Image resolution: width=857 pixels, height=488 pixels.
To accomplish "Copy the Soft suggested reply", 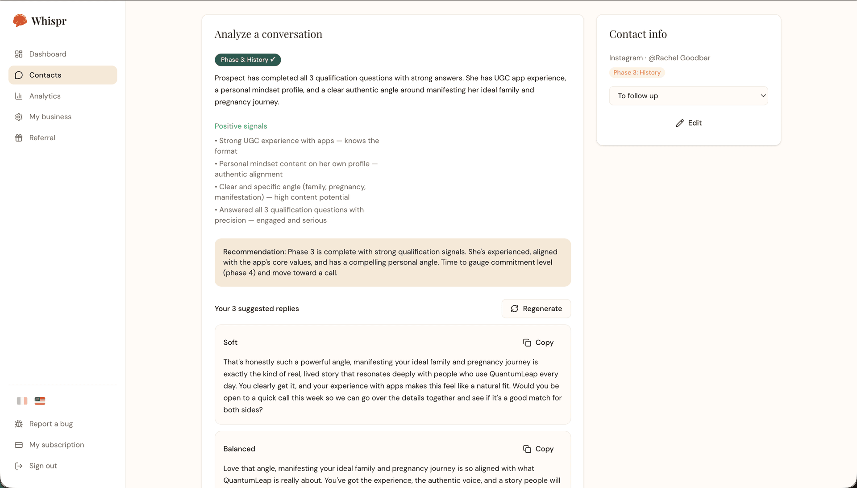I will pyautogui.click(x=538, y=342).
